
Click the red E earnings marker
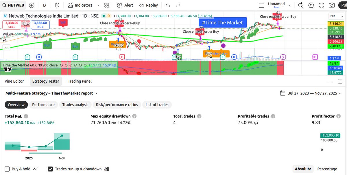click(122, 57)
